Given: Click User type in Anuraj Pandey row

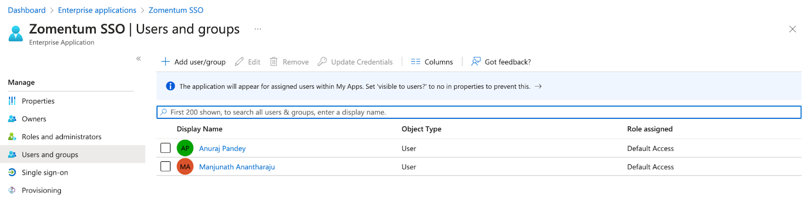Looking at the screenshot, I should [x=409, y=148].
